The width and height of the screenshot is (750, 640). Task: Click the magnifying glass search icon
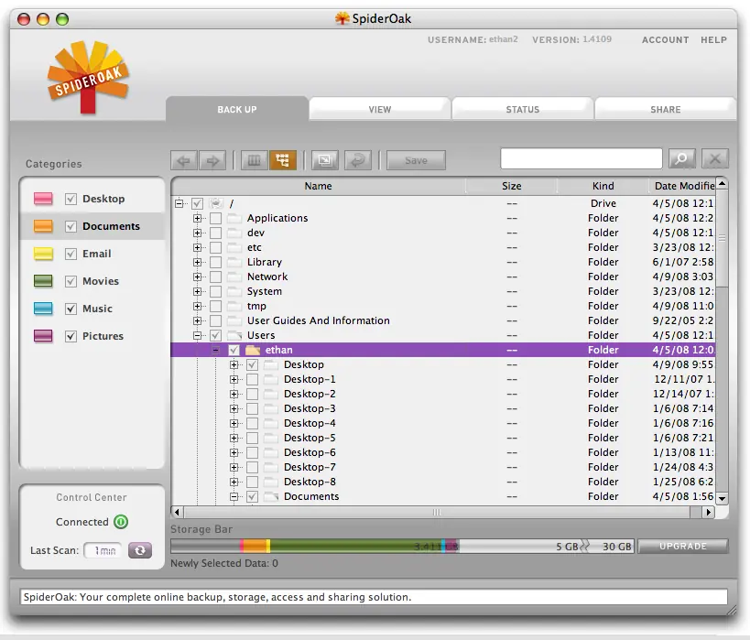click(x=681, y=158)
